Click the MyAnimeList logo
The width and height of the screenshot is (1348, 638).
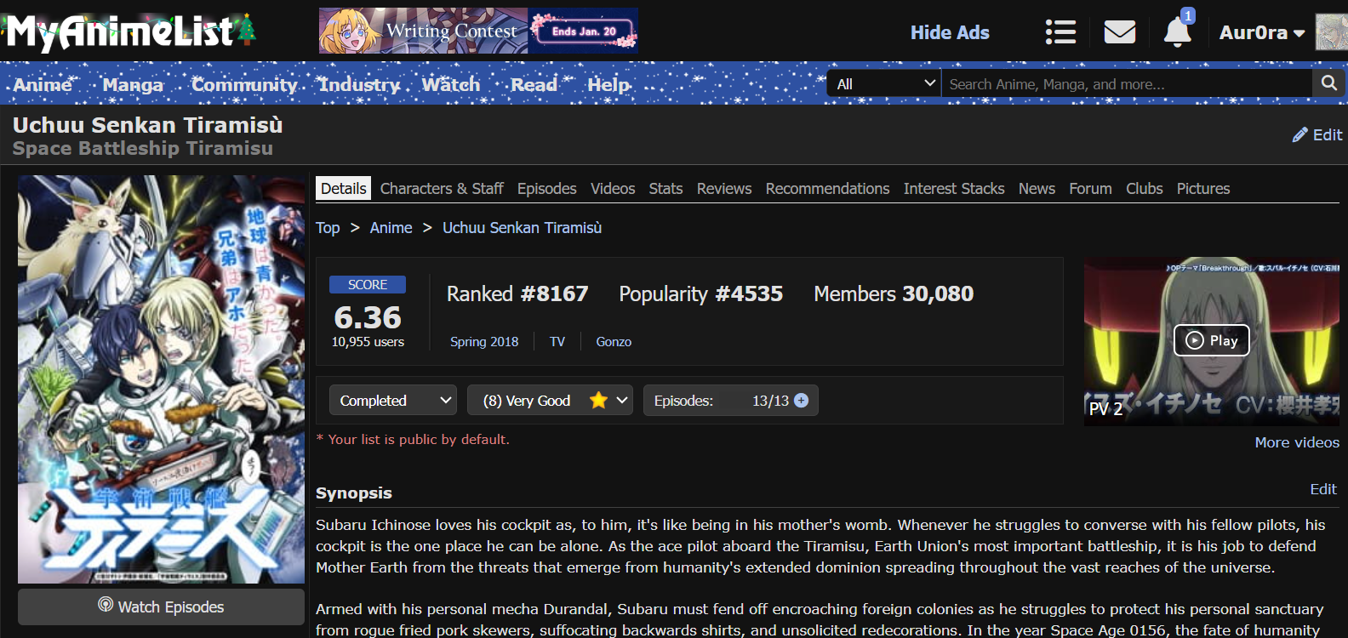click(x=130, y=31)
